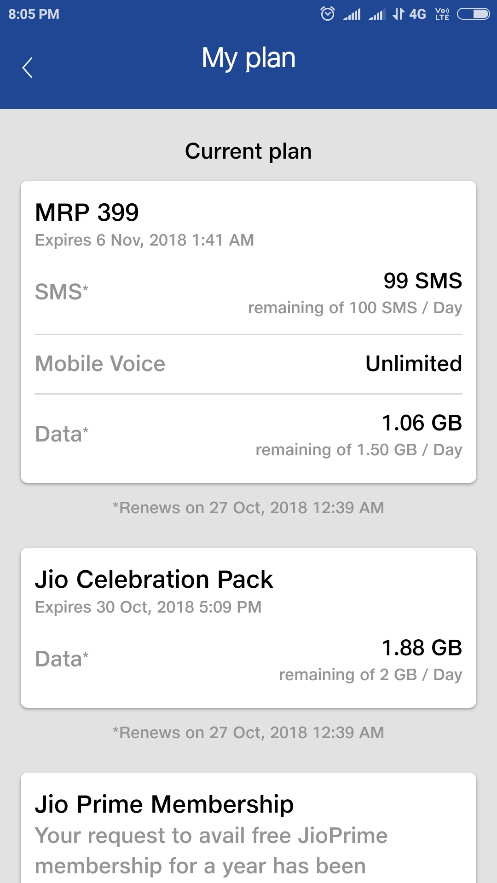The image size is (497, 883).
Task: Tap the alarm clock status icon
Action: tap(327, 14)
